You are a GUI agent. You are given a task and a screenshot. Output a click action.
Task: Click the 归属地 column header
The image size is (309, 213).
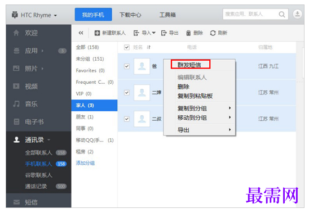265,47
